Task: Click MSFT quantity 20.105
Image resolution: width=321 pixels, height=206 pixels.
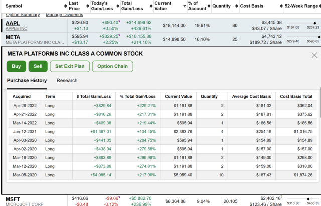Action: (x=231, y=201)
